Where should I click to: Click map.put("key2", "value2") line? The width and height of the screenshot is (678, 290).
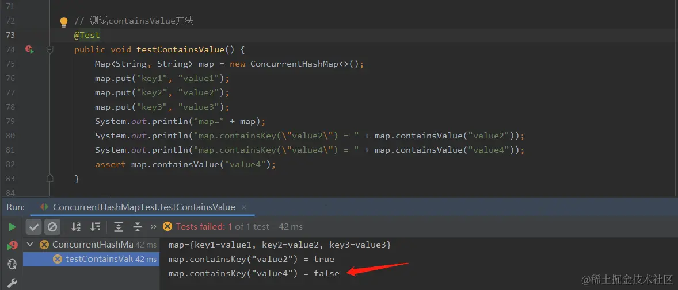[x=162, y=92]
